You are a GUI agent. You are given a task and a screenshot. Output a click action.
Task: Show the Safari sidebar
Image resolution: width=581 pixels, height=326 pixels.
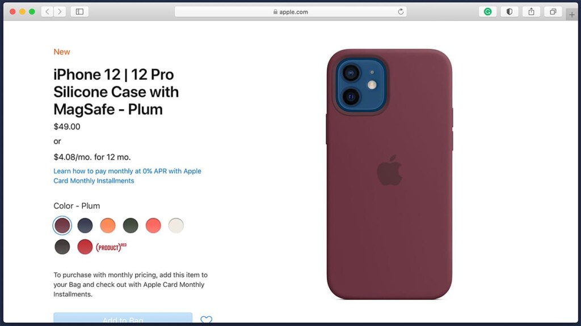tap(79, 12)
